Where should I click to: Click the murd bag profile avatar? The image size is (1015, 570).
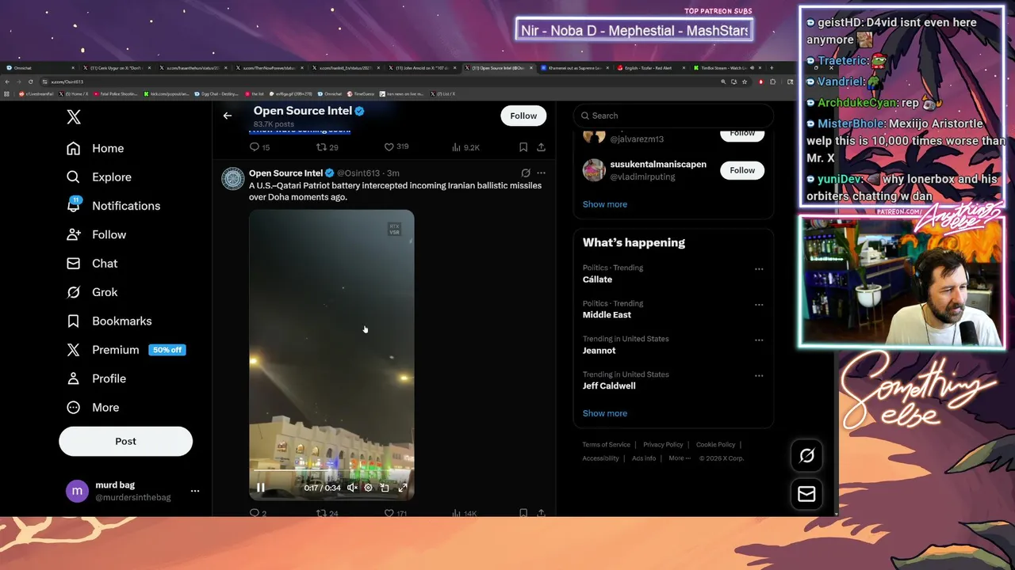tap(77, 491)
